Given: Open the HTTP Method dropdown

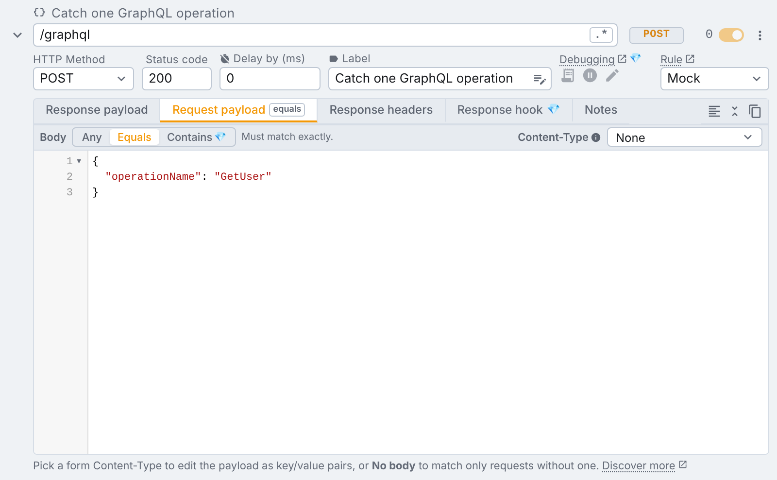Looking at the screenshot, I should tap(83, 79).
